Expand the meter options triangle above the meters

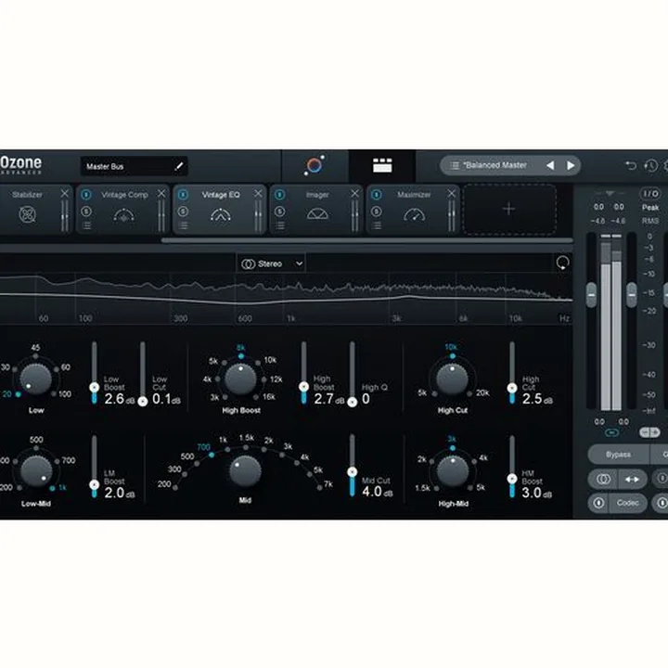(x=610, y=194)
